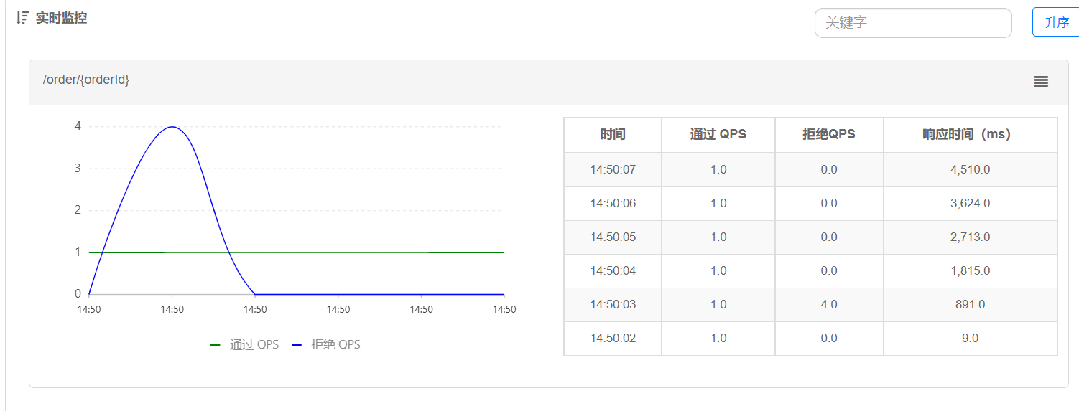
Task: Click the sort icon beside 实时监控
Action: (22, 18)
